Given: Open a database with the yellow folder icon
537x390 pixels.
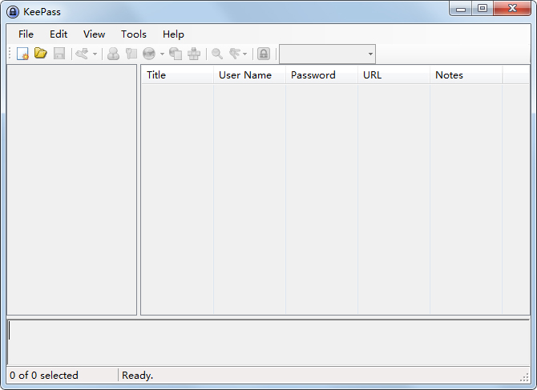Looking at the screenshot, I should (x=41, y=54).
